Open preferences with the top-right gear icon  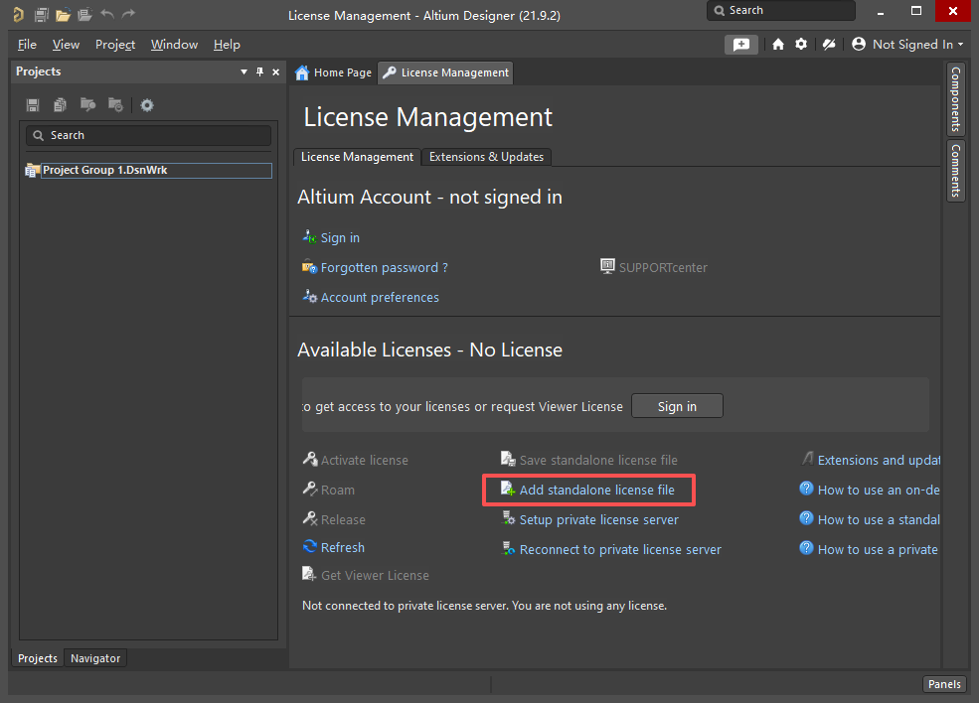coord(801,44)
